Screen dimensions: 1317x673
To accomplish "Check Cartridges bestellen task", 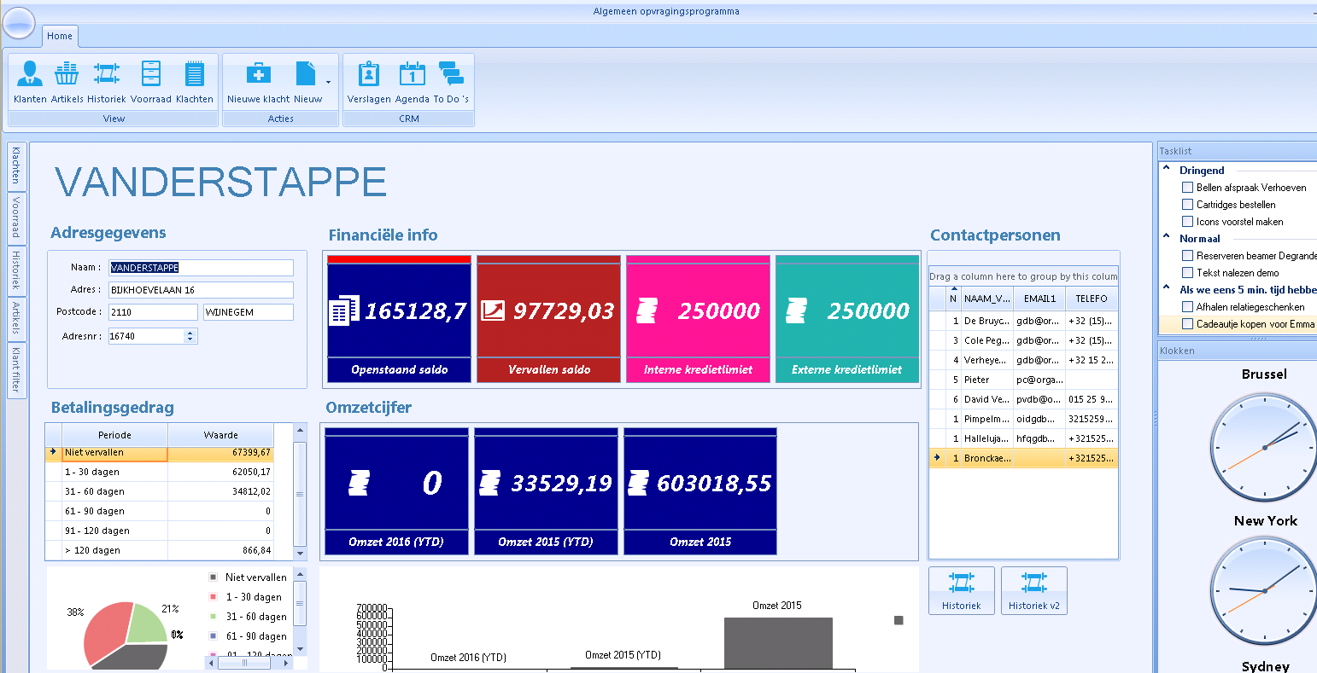I will tap(1187, 204).
